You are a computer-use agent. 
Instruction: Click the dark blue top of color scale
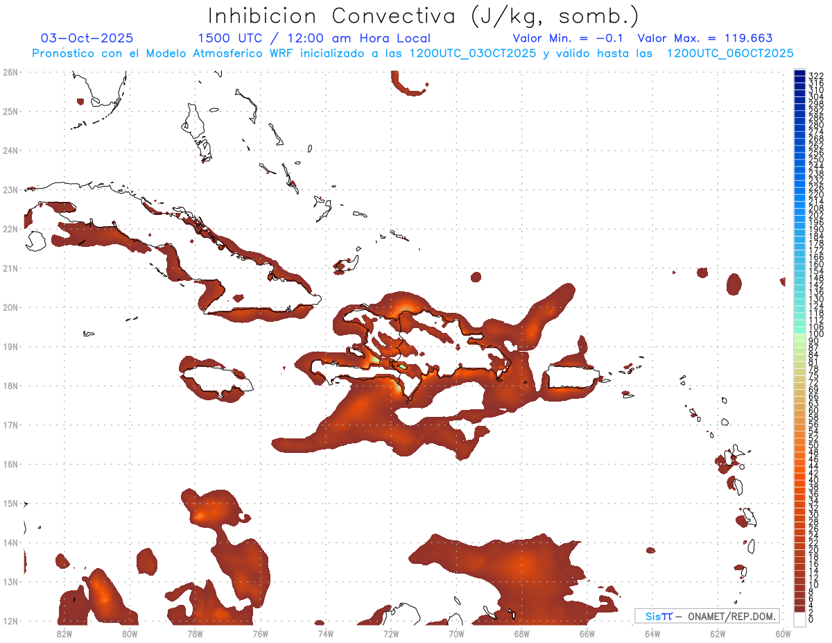point(799,74)
